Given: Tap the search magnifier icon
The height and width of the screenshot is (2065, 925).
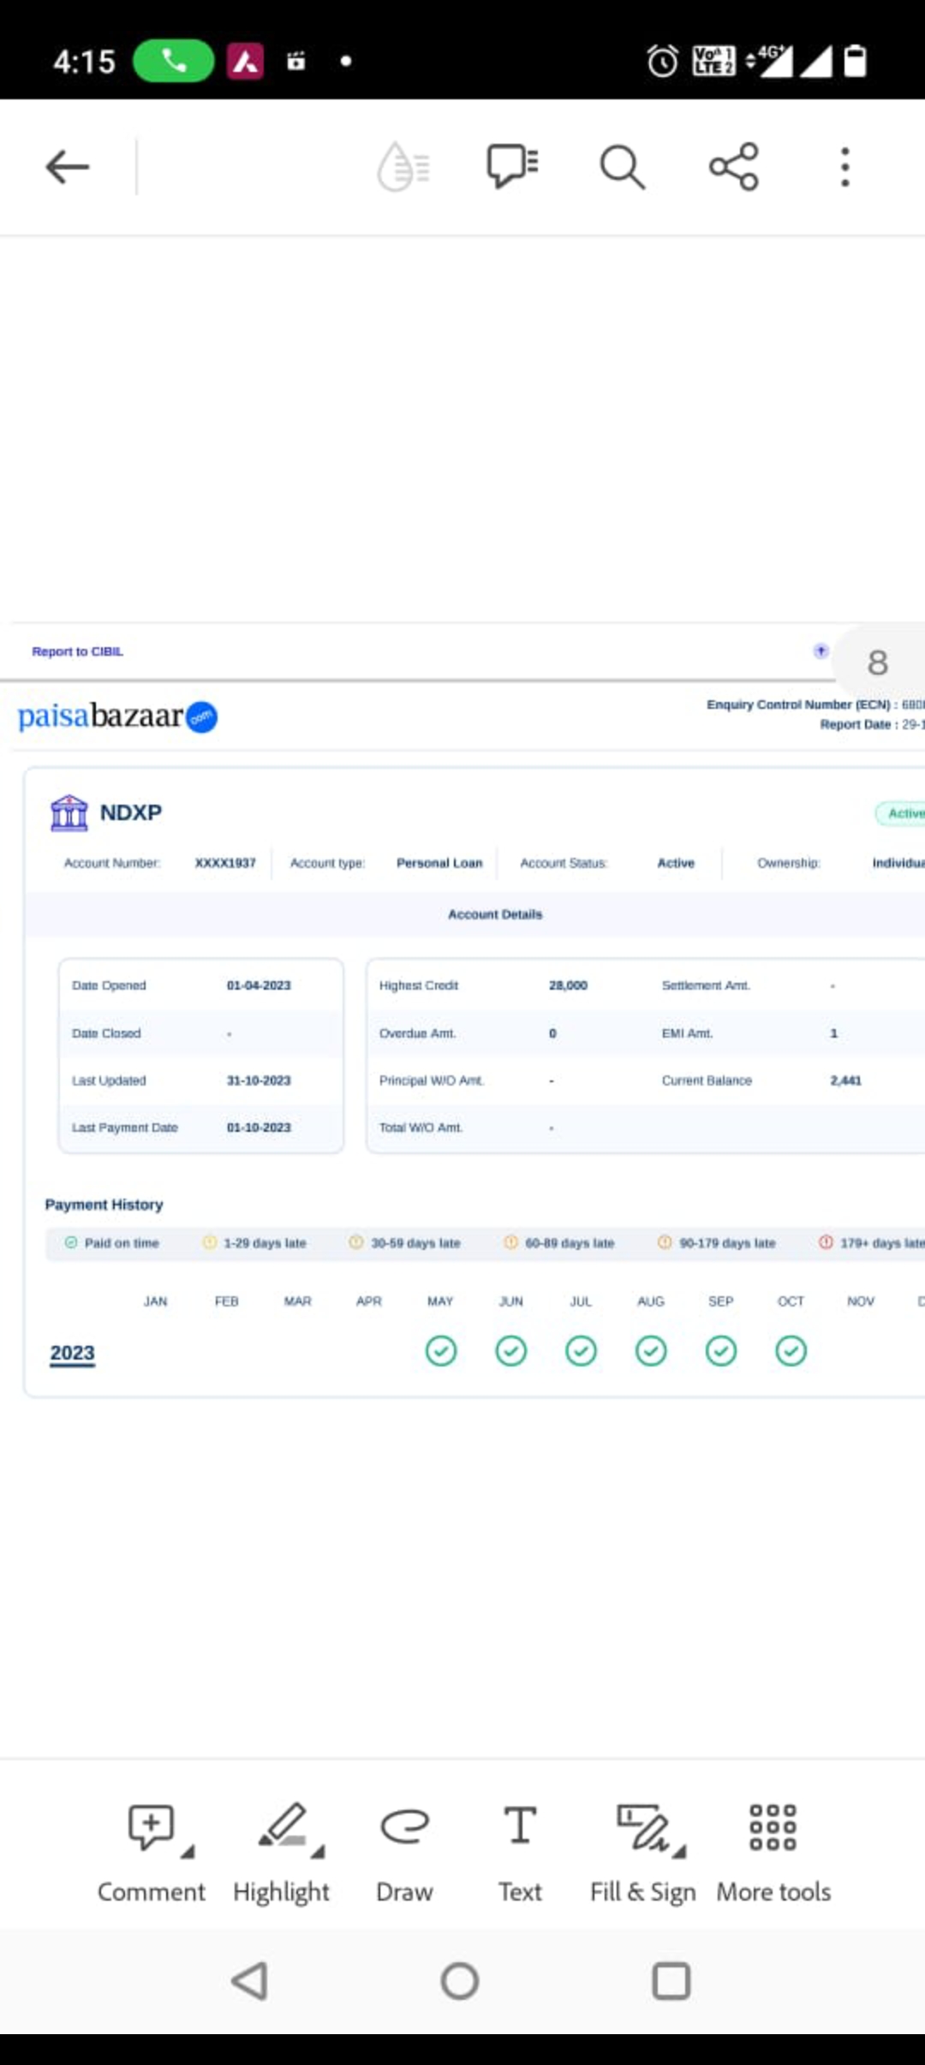Looking at the screenshot, I should tap(622, 167).
